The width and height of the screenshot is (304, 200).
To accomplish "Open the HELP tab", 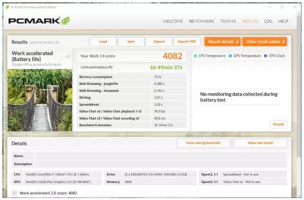I will 283,21.
